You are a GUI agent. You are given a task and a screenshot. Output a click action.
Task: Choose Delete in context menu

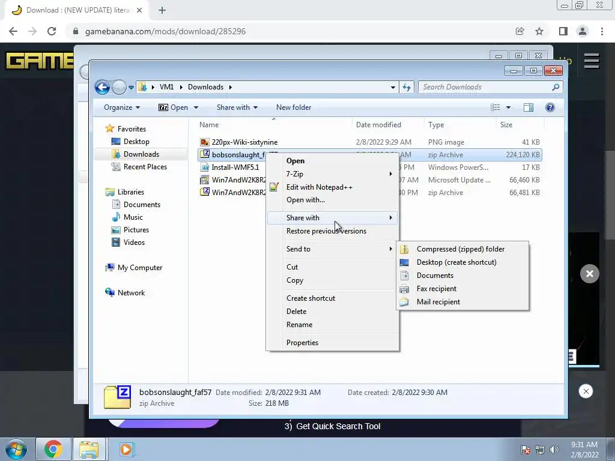(333, 312)
